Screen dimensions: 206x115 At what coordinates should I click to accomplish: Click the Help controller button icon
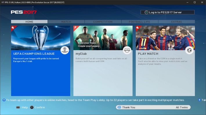click(18, 107)
